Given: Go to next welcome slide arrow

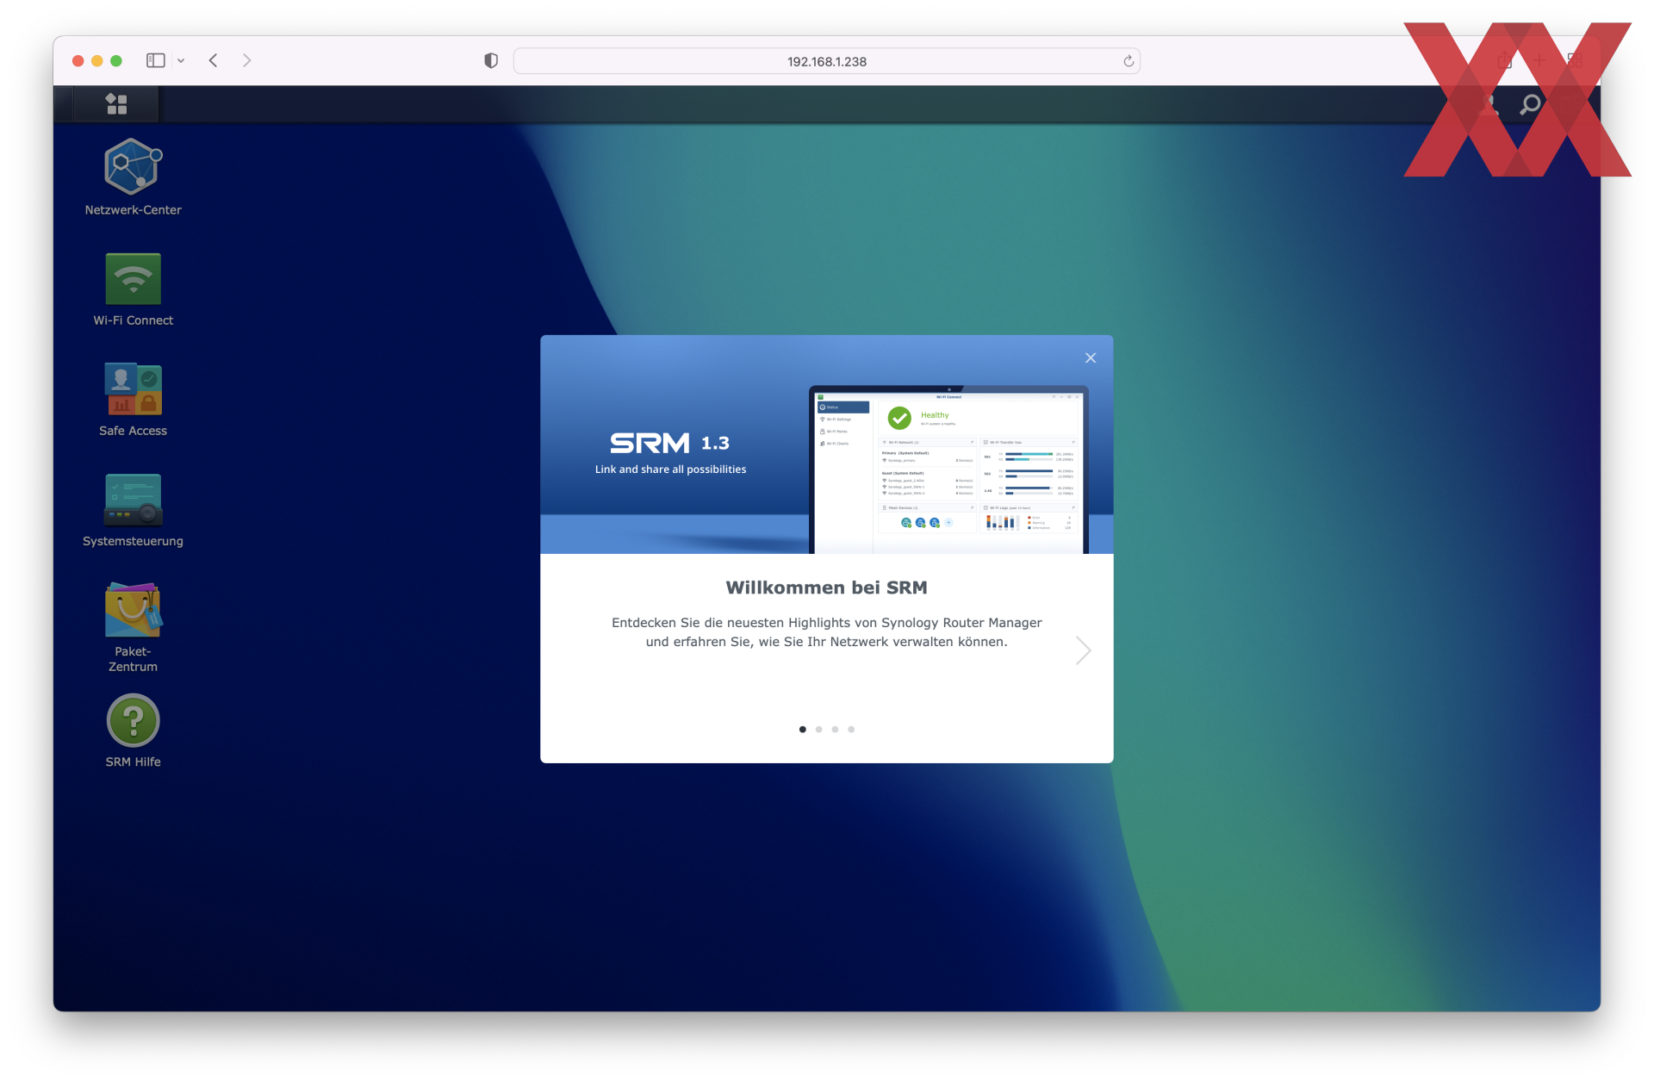Looking at the screenshot, I should pos(1083,650).
